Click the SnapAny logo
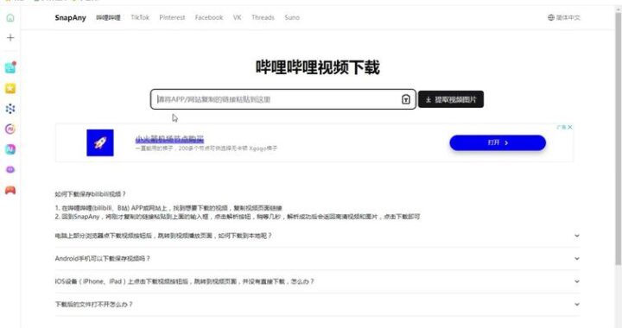The height and width of the screenshot is (328, 622). (70, 17)
